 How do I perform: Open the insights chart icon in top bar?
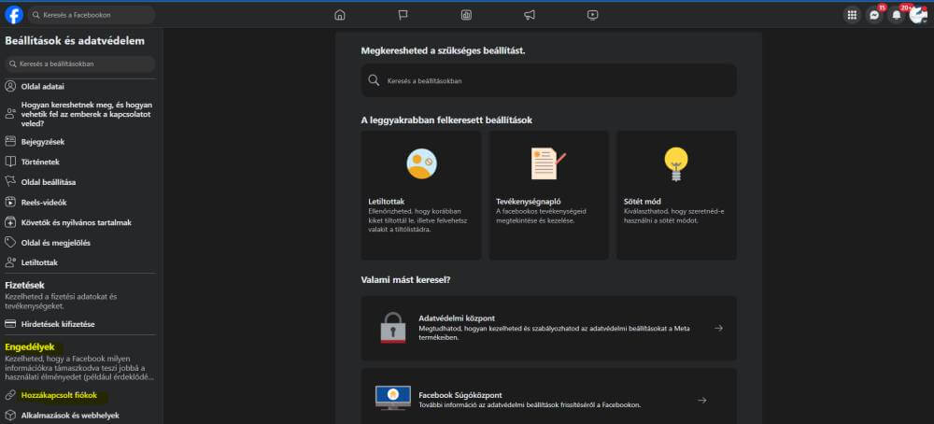tap(466, 16)
